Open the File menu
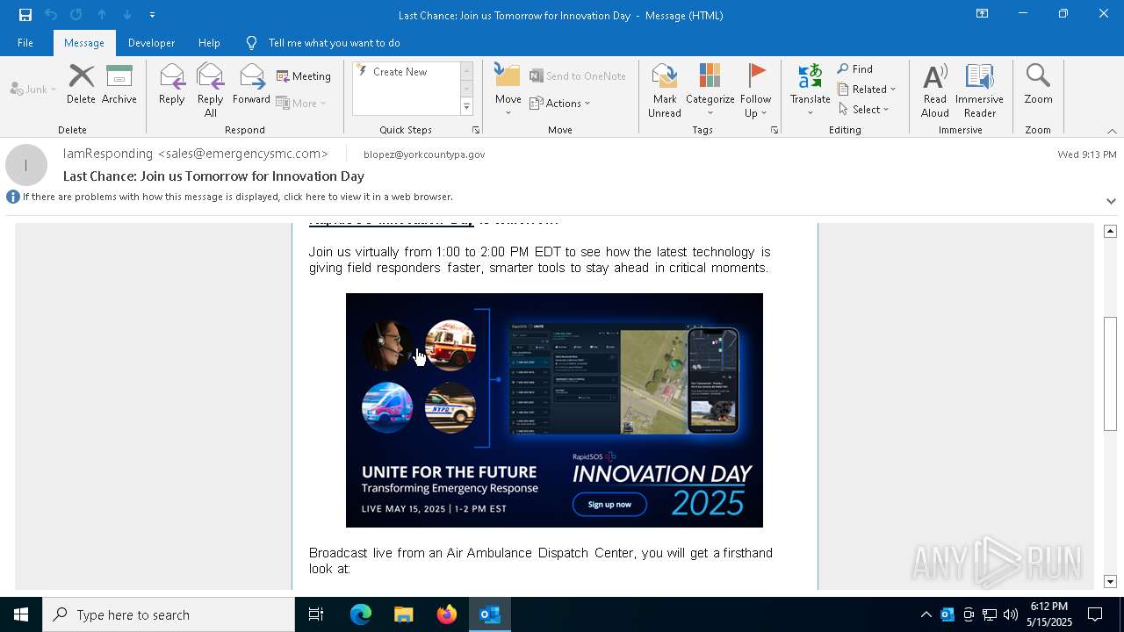Image resolution: width=1124 pixels, height=632 pixels. 25,43
